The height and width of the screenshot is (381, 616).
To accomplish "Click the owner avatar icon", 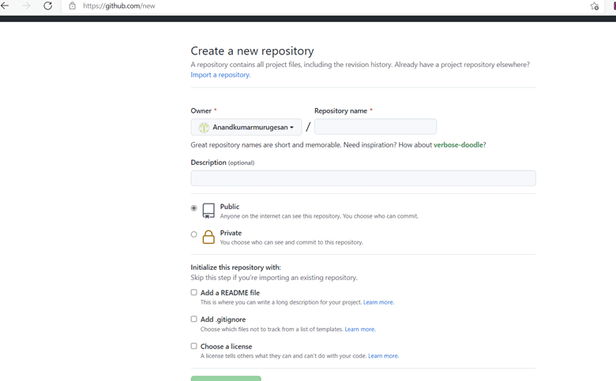I will (204, 128).
